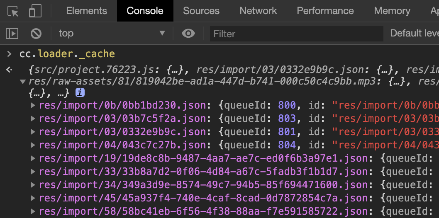Screen dimensions: 439x218
Task: Expand the res/import/03/03b7c5f2a.json entry
Action: 33,119
